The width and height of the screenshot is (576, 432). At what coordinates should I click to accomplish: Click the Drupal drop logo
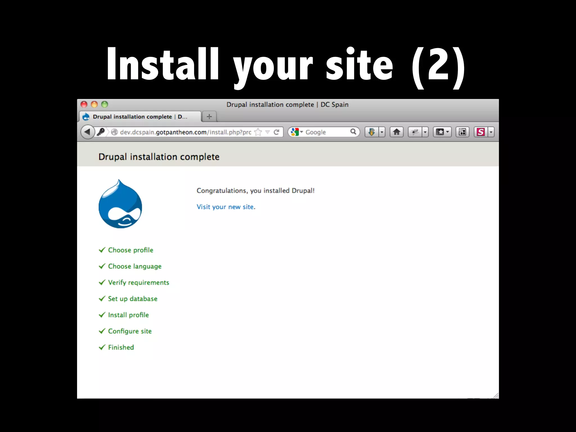[120, 204]
